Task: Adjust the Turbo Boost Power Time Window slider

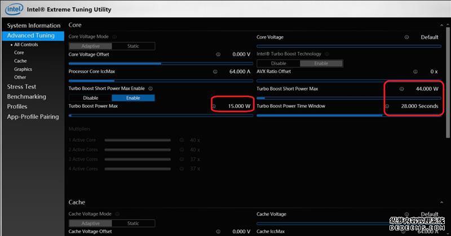Action: pyautogui.click(x=349, y=115)
